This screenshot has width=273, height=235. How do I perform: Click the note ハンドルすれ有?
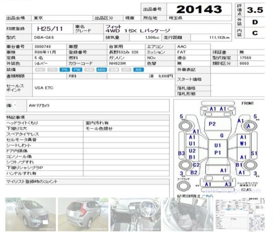(x=21, y=173)
